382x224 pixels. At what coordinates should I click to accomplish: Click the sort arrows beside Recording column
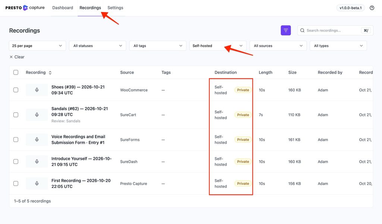pyautogui.click(x=50, y=73)
